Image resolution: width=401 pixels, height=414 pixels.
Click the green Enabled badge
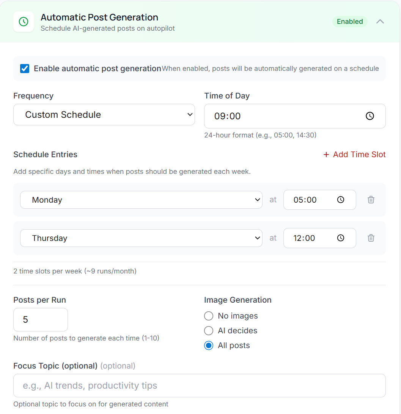click(350, 22)
